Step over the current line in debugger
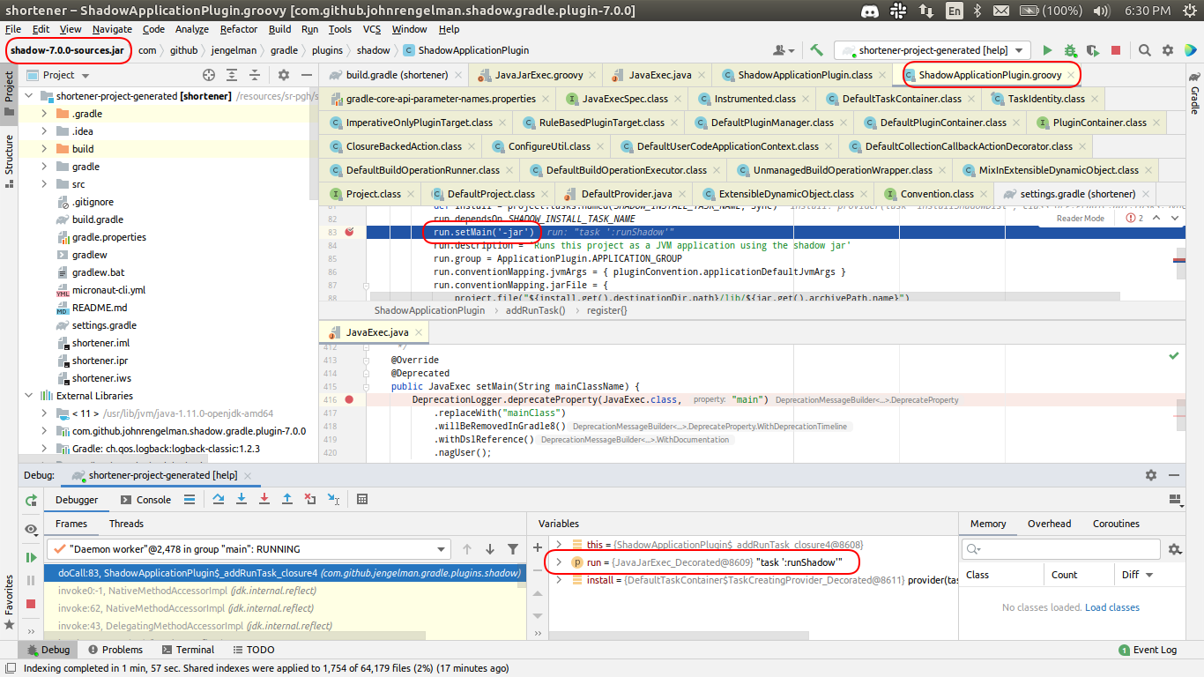The height and width of the screenshot is (677, 1204). 219,500
